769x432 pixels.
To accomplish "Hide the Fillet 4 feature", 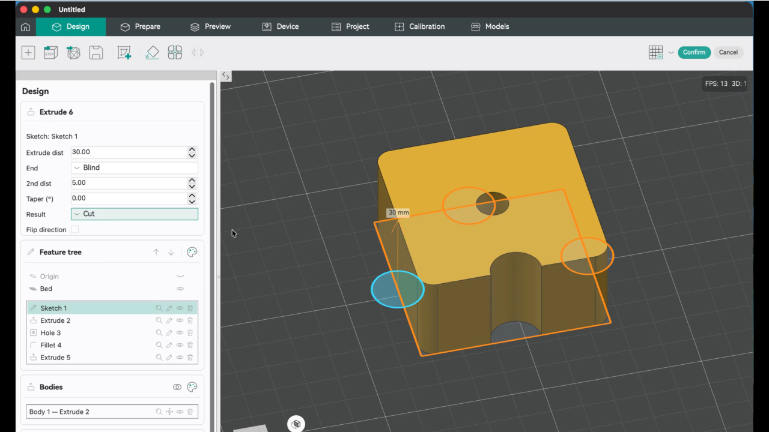I will [180, 346].
